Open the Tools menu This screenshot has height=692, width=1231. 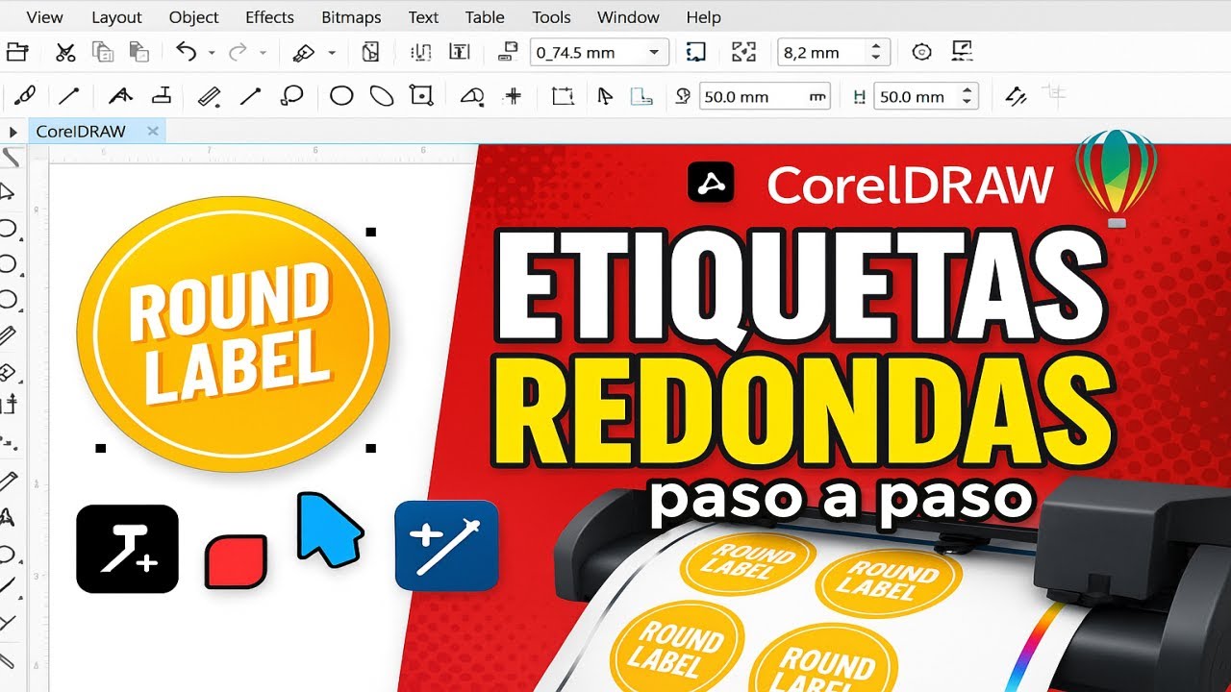pos(551,17)
